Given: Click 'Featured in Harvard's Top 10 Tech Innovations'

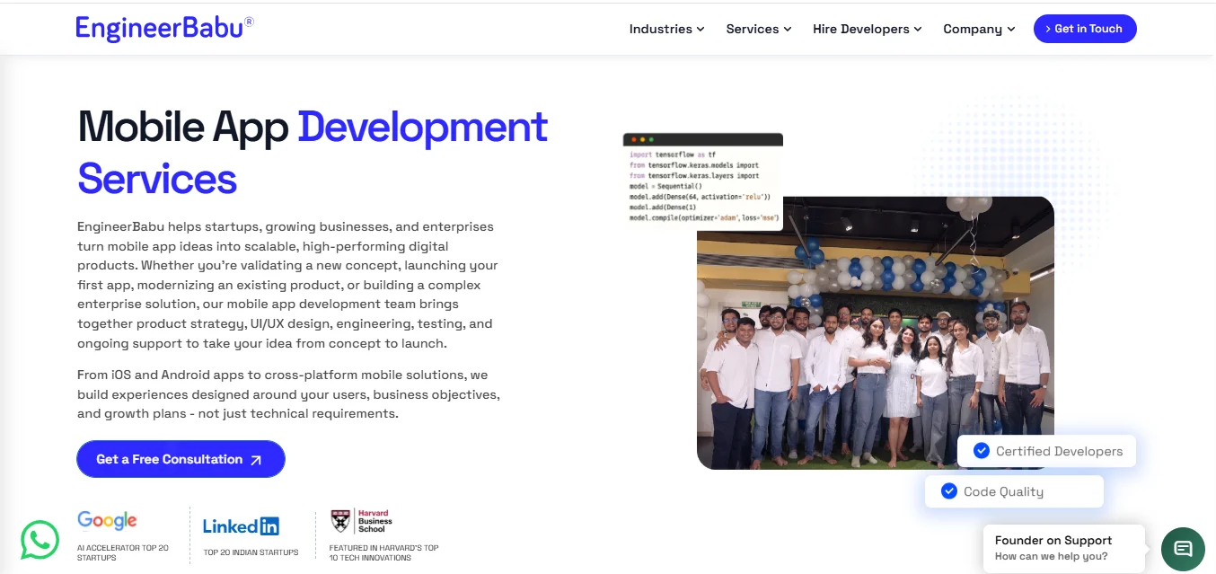Looking at the screenshot, I should (383, 552).
